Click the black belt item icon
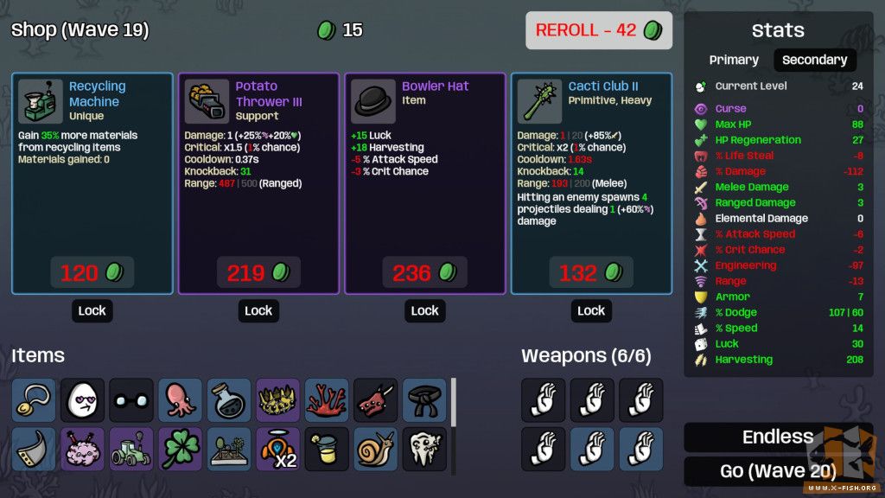Viewport: 885px width, 498px height. tap(424, 400)
